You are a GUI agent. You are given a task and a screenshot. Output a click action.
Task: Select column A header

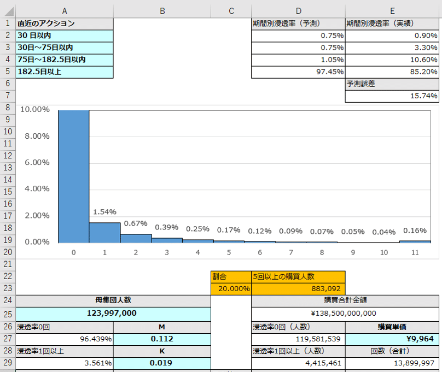(x=65, y=11)
